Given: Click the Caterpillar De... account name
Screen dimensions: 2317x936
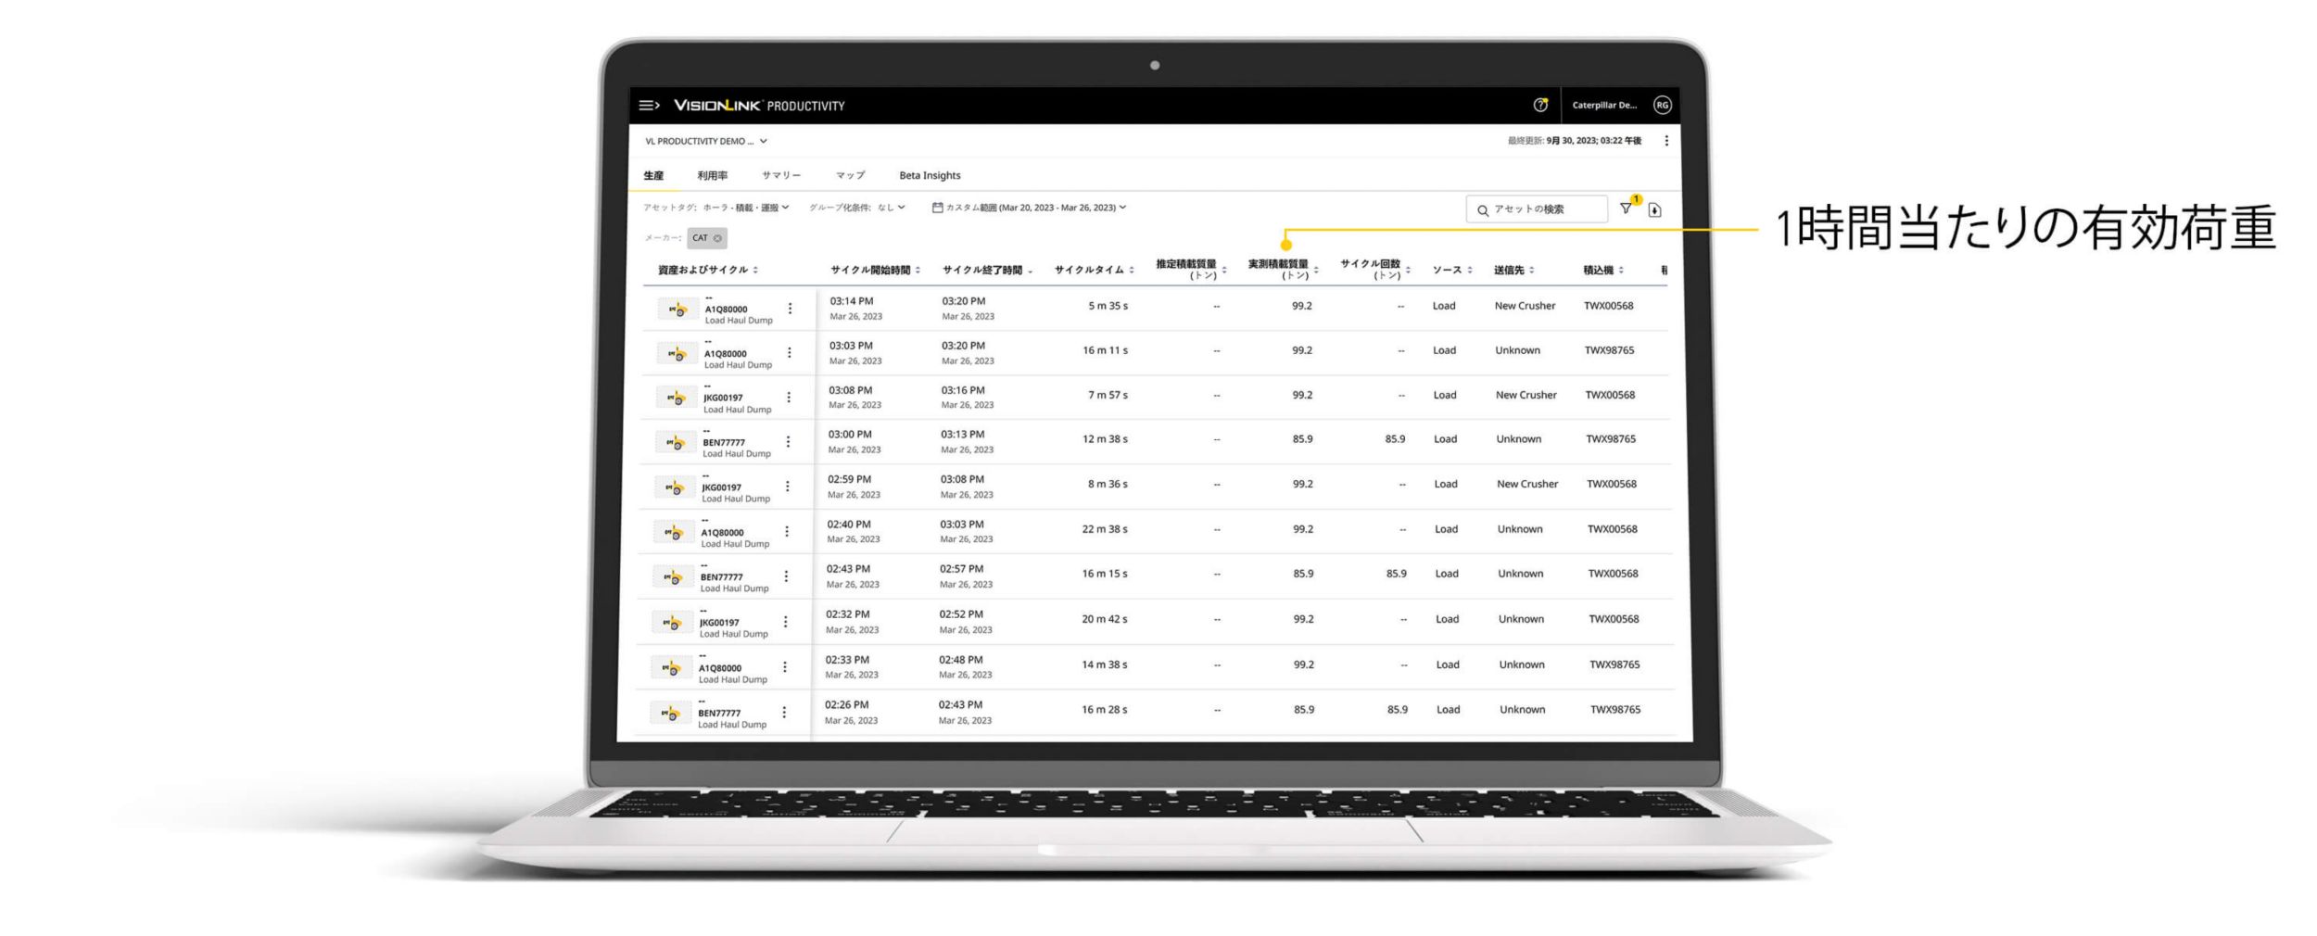Looking at the screenshot, I should click(x=1604, y=106).
